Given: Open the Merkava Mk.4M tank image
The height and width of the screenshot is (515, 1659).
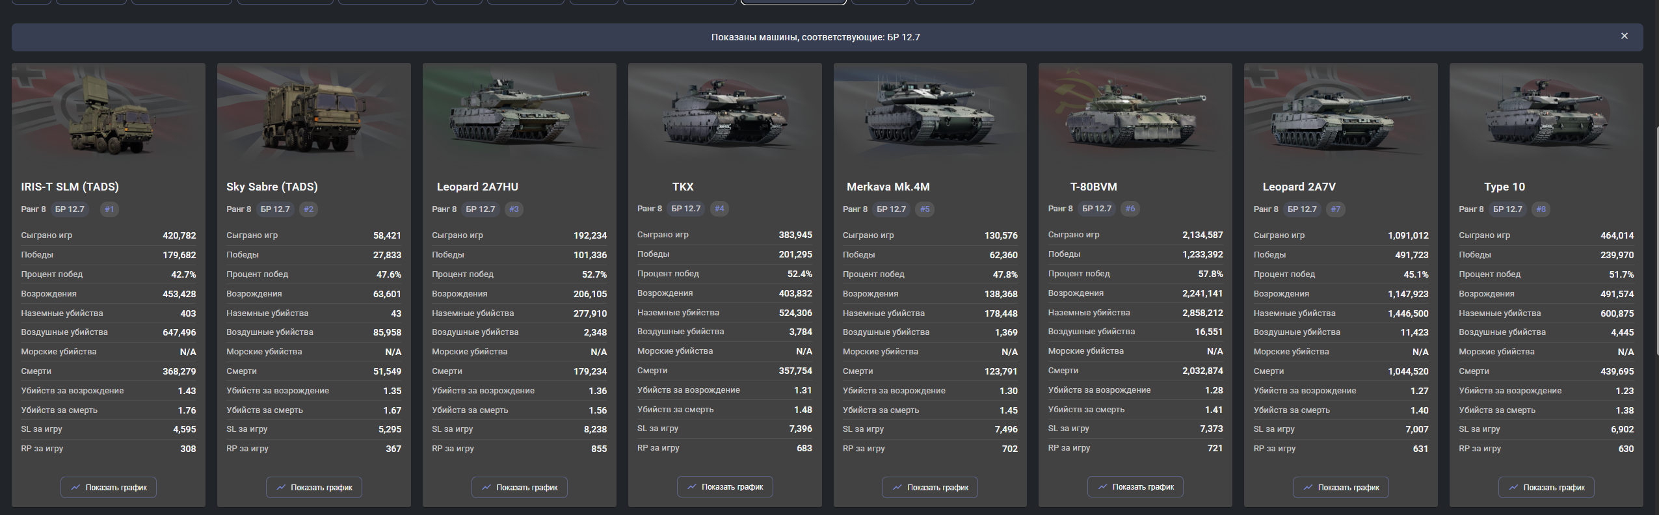Looking at the screenshot, I should pyautogui.click(x=930, y=112).
